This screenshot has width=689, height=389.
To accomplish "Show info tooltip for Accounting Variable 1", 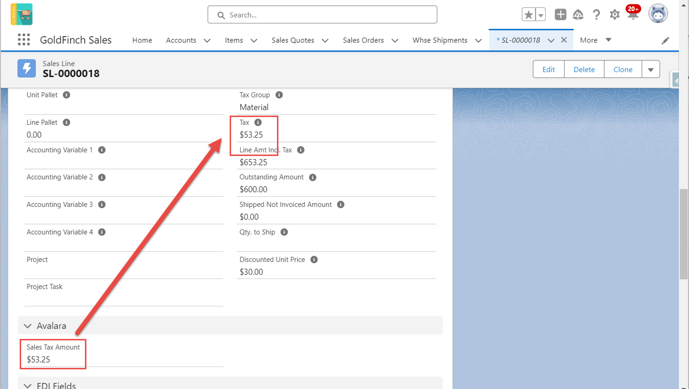I will click(101, 150).
